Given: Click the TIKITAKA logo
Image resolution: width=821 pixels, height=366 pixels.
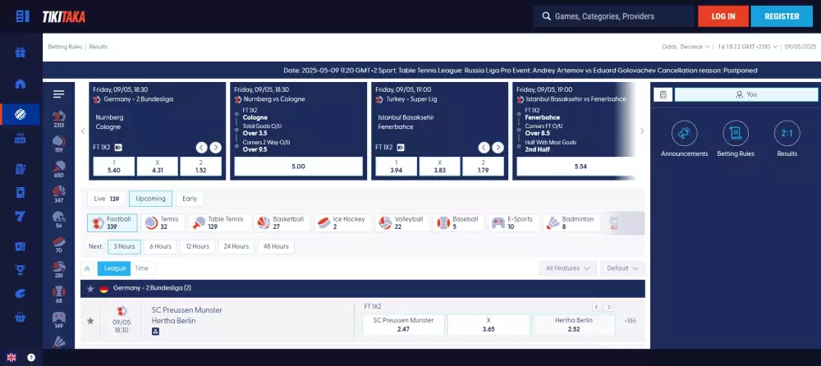Looking at the screenshot, I should (x=63, y=16).
